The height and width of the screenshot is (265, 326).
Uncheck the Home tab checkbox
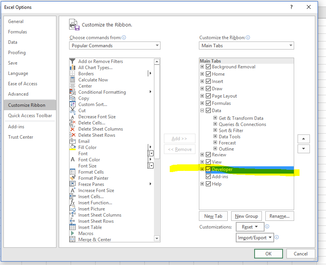point(209,74)
